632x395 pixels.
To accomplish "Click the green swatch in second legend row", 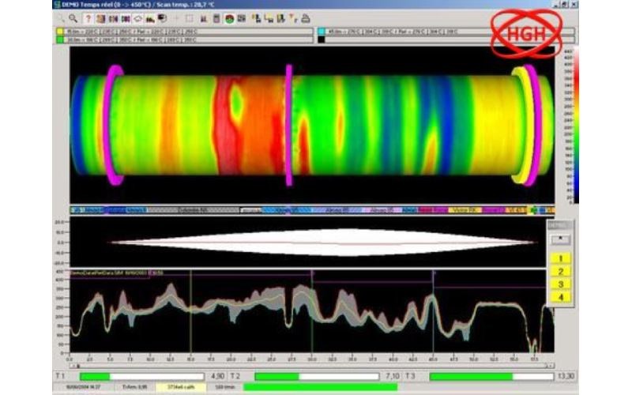I will 60,38.
